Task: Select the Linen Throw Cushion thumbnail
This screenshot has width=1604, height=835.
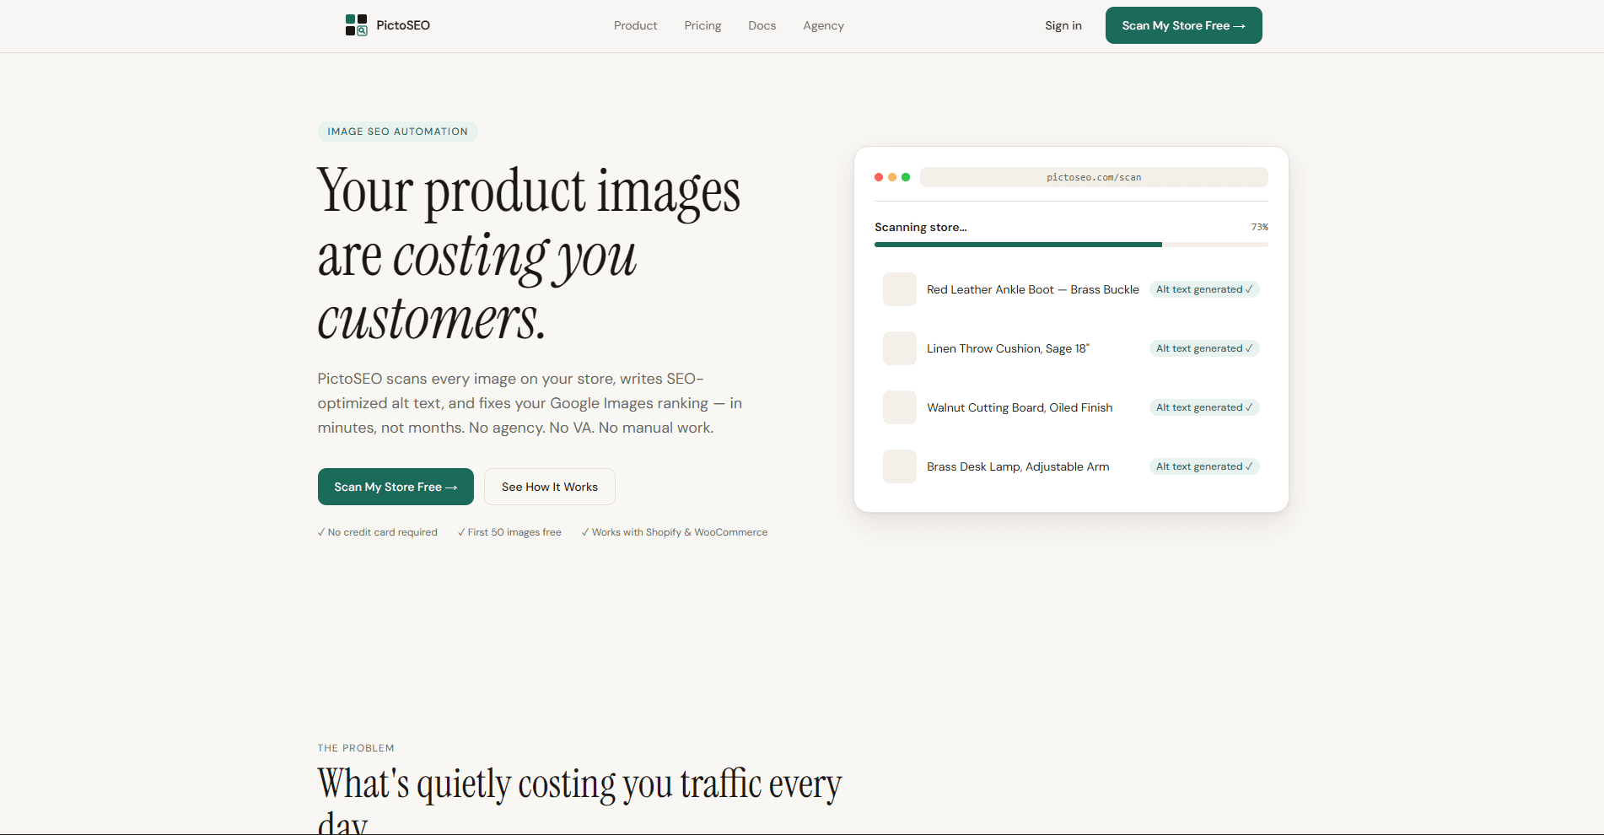Action: [900, 348]
